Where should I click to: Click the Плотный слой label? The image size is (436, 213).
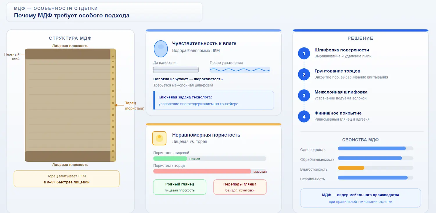[12, 57]
